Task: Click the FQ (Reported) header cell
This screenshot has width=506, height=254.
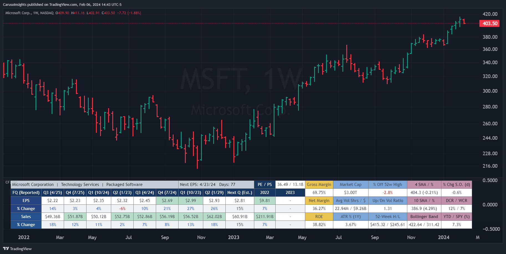Action: click(x=26, y=193)
